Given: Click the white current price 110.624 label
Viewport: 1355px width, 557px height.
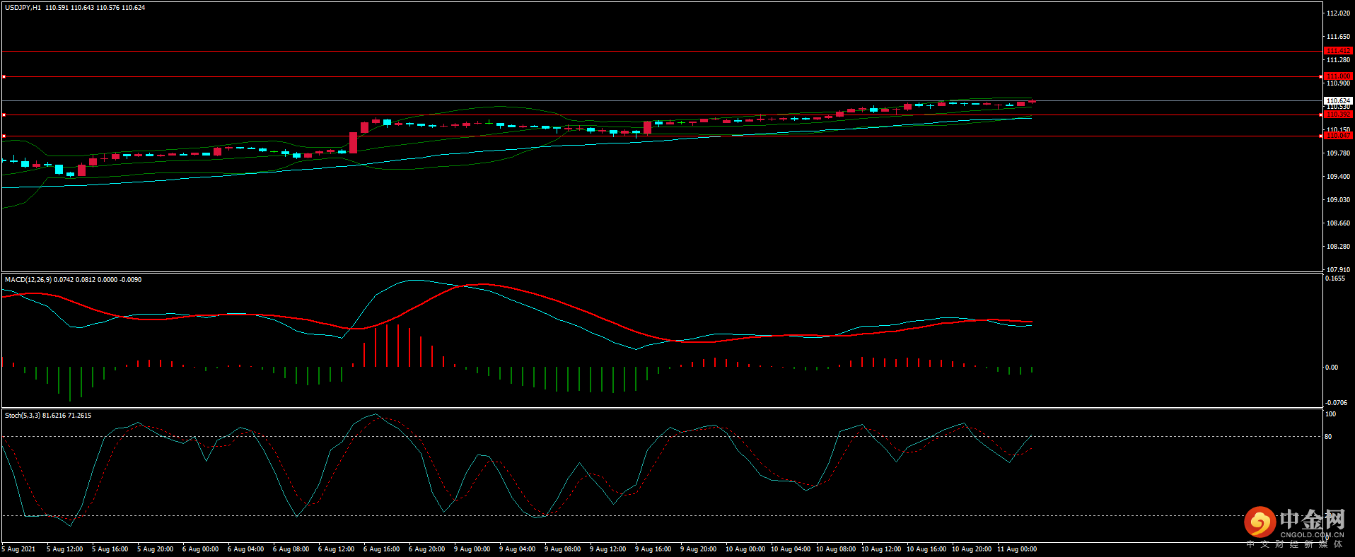Looking at the screenshot, I should tap(1338, 101).
